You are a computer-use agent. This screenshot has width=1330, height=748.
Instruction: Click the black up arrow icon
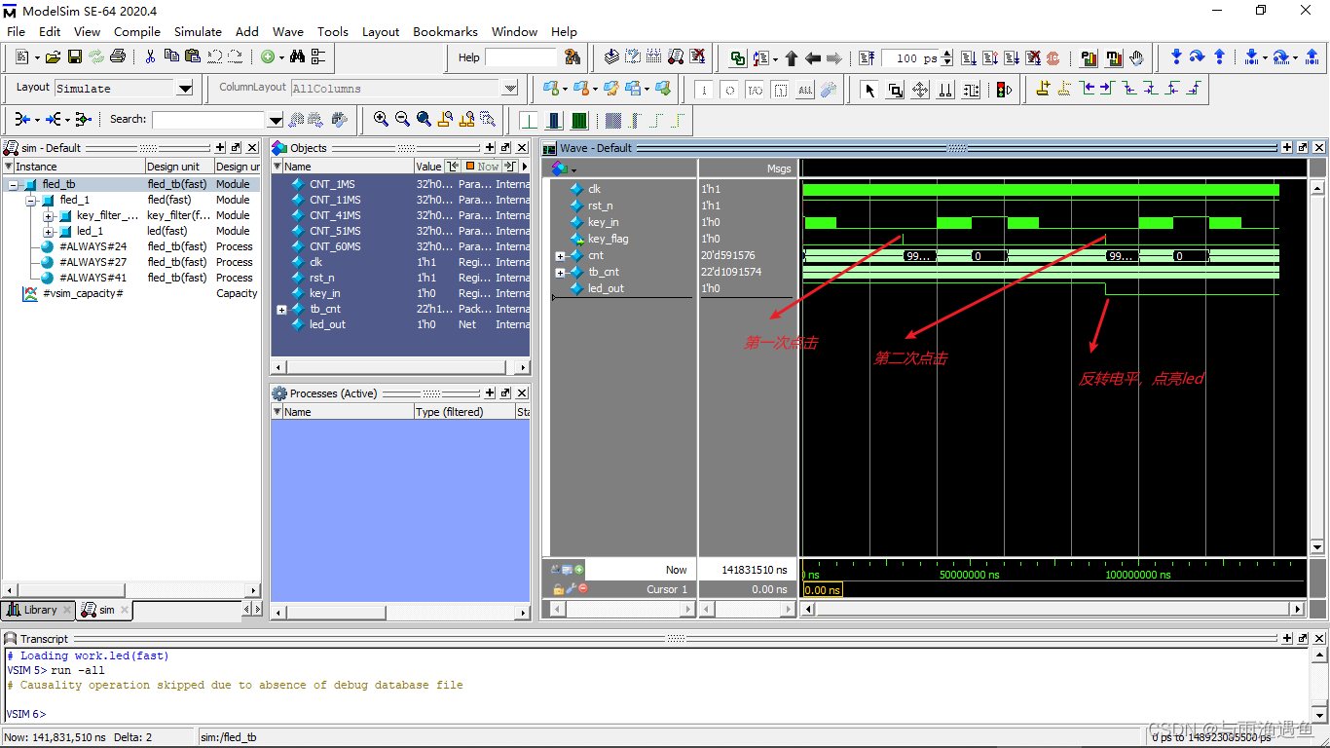point(792,58)
